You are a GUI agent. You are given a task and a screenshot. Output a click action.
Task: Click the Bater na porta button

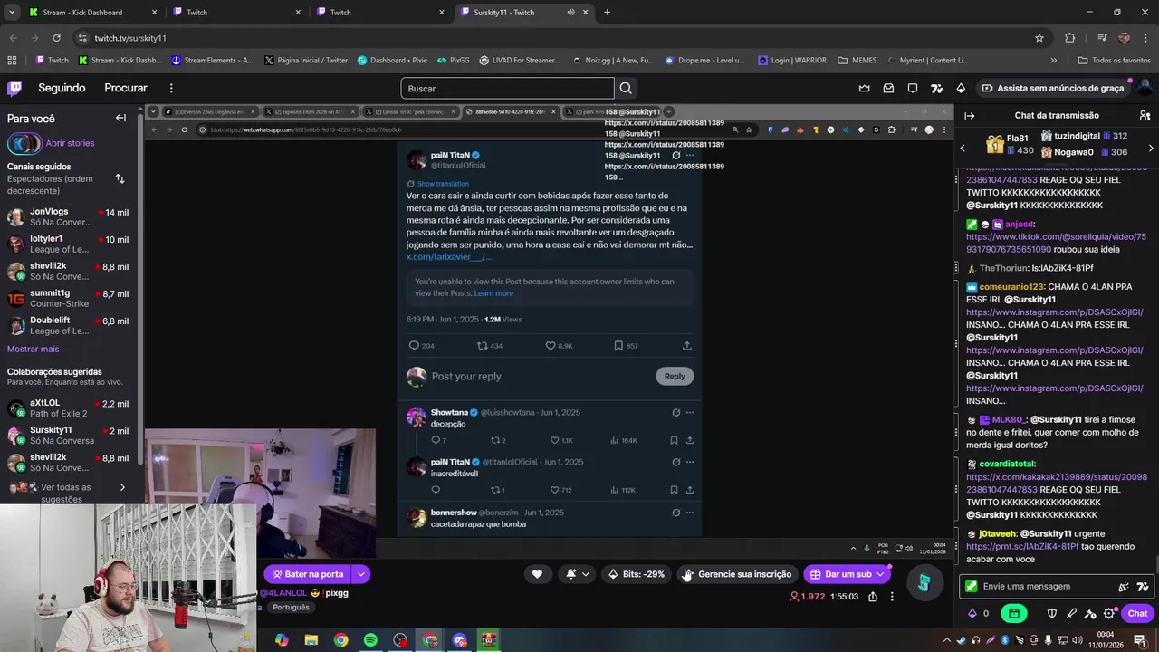click(307, 574)
